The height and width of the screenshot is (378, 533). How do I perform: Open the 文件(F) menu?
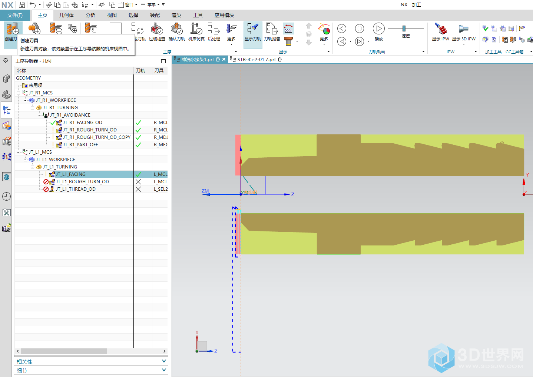tap(15, 15)
